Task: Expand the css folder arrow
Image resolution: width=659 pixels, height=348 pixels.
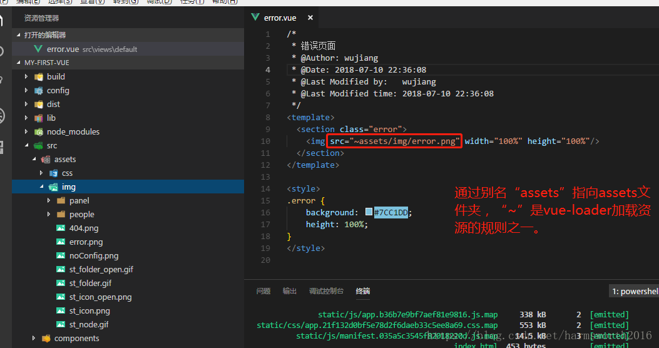Action: 41,173
